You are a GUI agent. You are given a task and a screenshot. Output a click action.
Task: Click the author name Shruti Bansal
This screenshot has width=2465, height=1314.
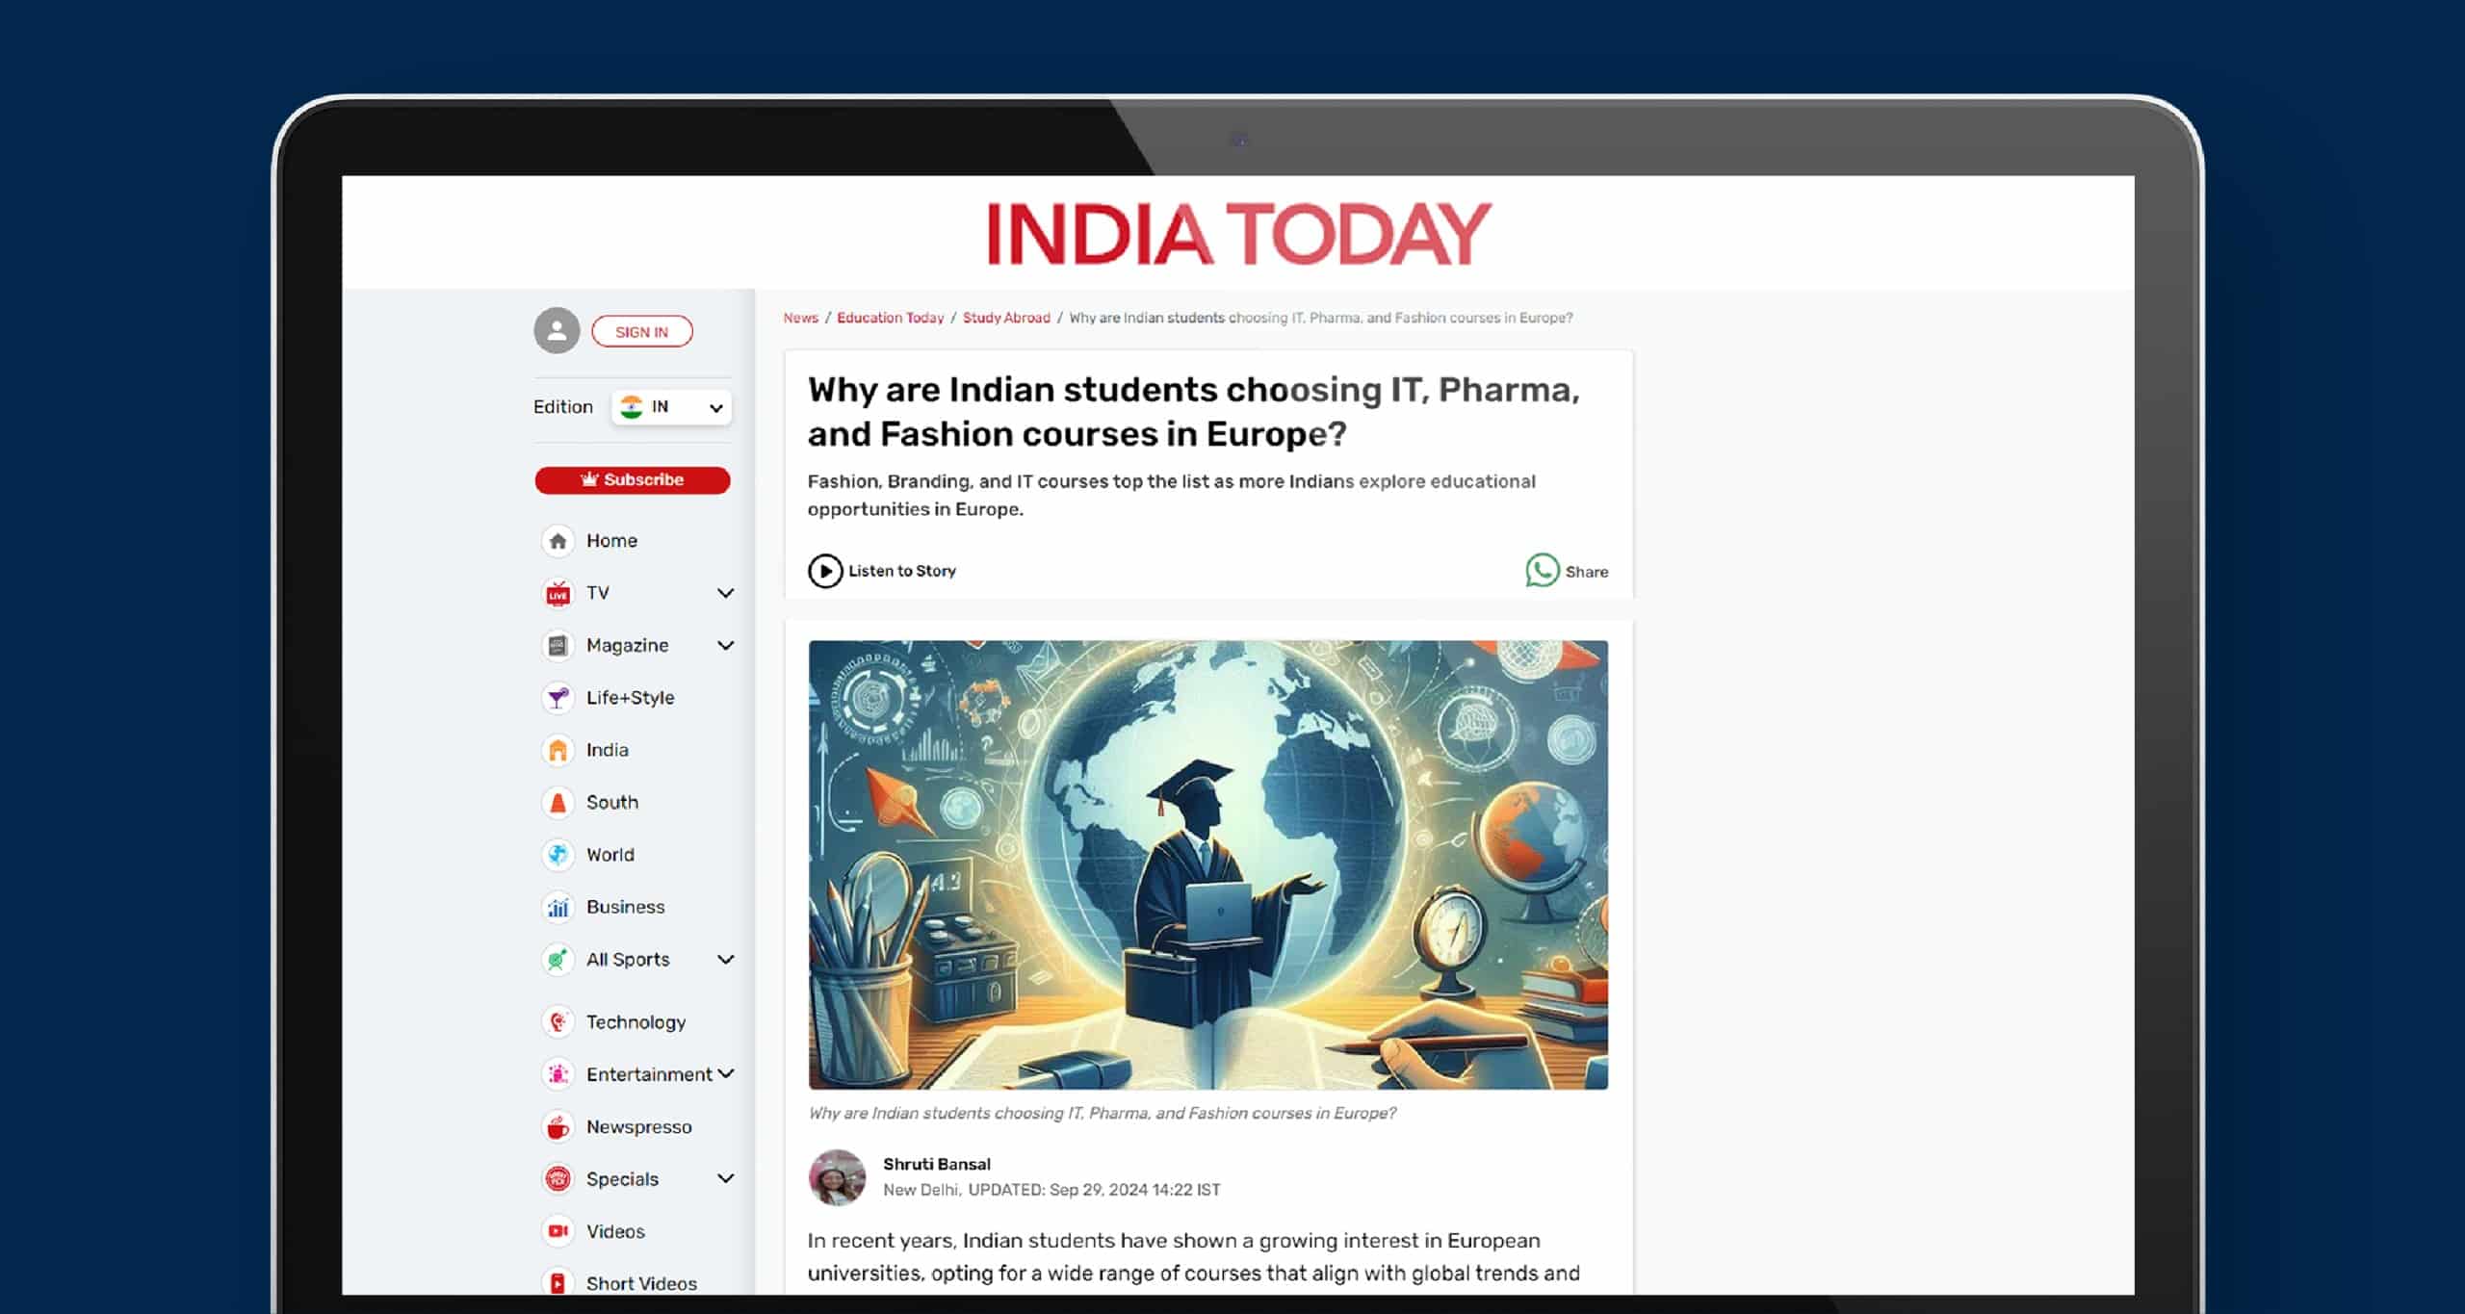tap(936, 1164)
